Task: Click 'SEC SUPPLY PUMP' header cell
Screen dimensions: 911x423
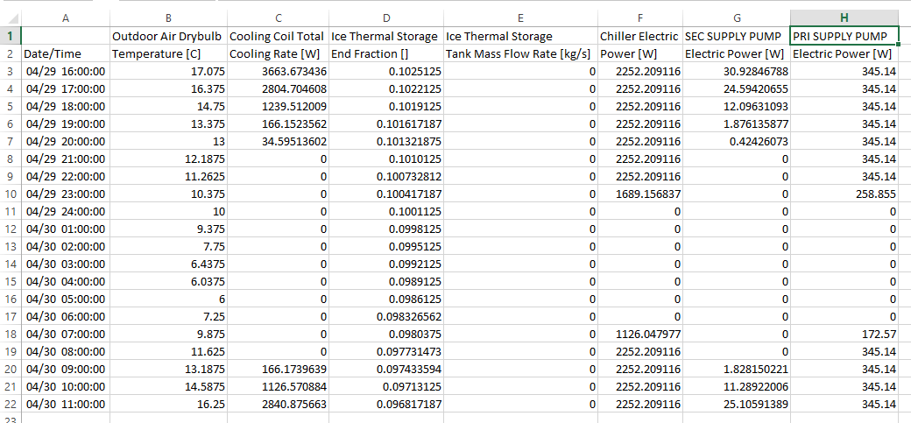Action: click(x=737, y=36)
